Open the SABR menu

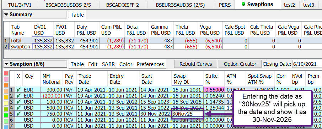(108, 64)
